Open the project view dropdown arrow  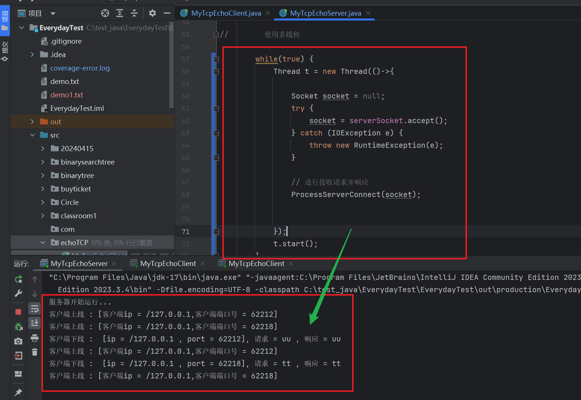[53, 14]
